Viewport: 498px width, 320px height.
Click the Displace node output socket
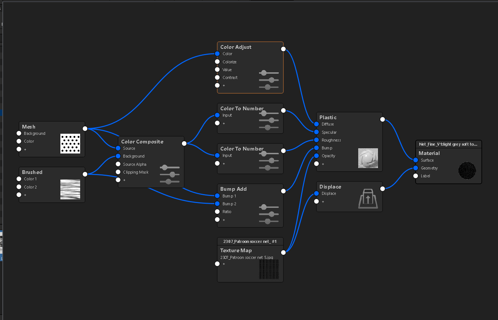click(x=382, y=188)
